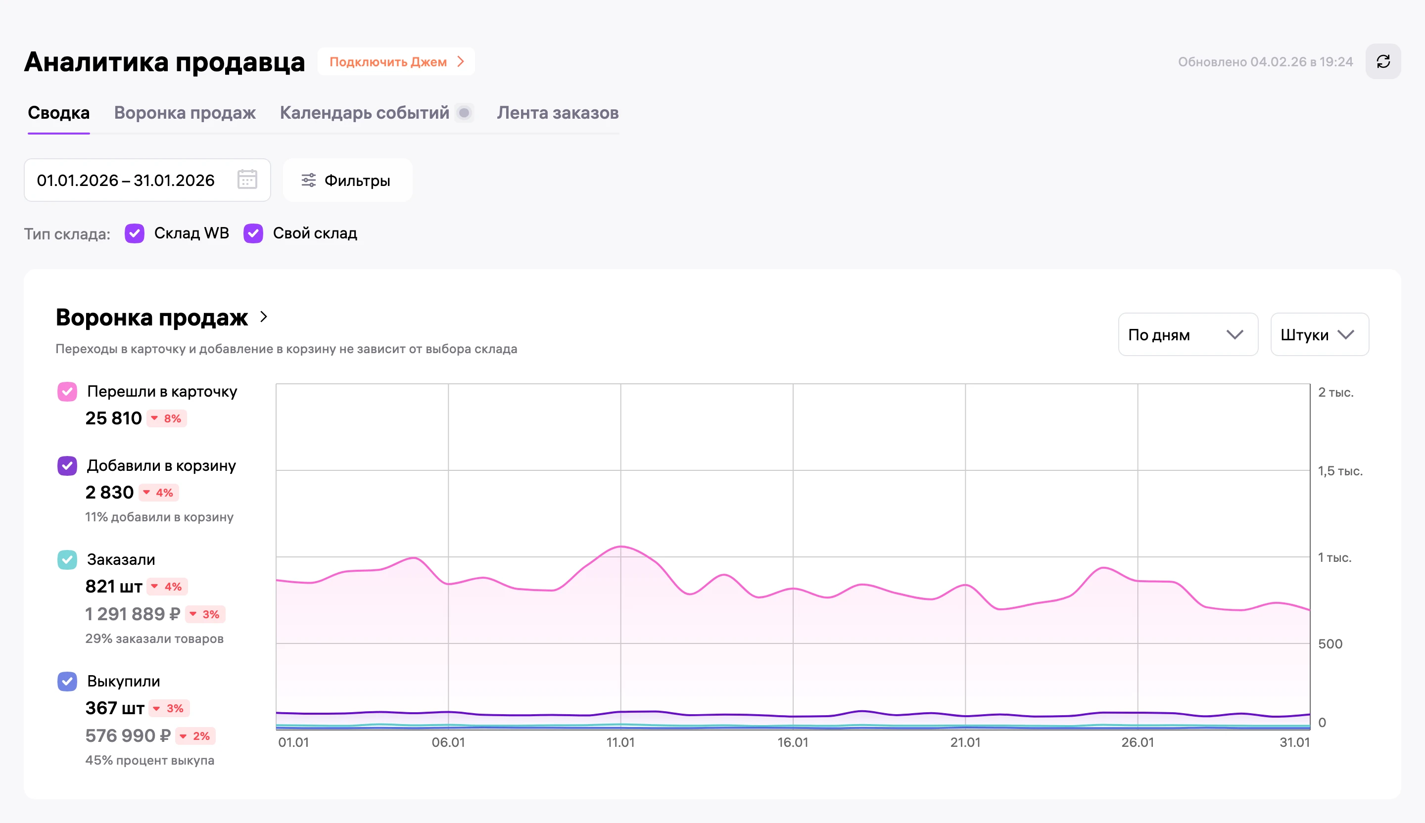This screenshot has width=1425, height=823.
Task: Click the date range input field
Action: (147, 181)
